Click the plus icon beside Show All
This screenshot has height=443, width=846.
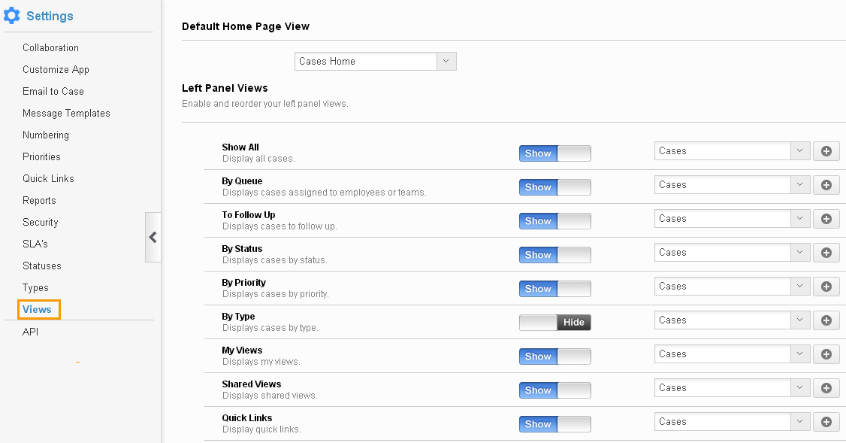tap(826, 151)
